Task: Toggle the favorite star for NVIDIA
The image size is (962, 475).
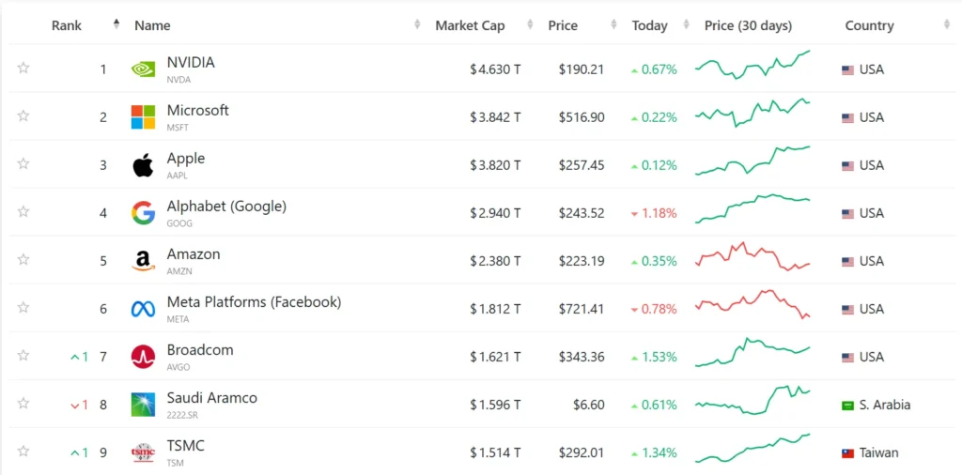Action: point(23,68)
